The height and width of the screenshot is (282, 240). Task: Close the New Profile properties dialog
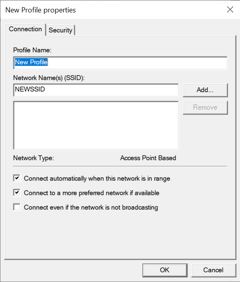coord(230,10)
